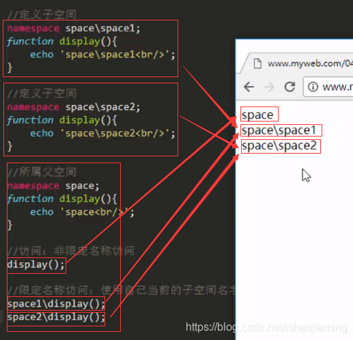Click the browser address bar URL field

[328, 87]
